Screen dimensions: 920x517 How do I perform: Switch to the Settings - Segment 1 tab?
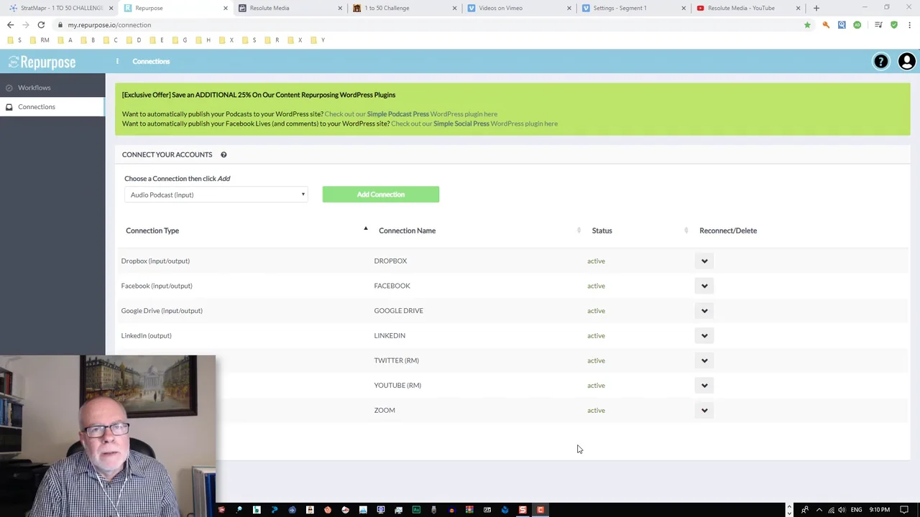(632, 8)
